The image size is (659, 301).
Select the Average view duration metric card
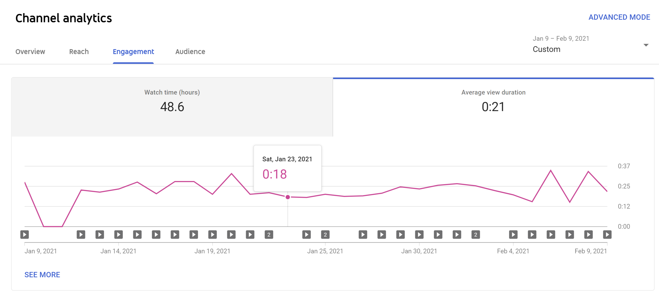tap(493, 107)
